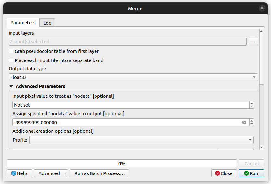Increase the input nodata pixel value
Image resolution: width=271 pixels, height=184 pixels.
[x=252, y=103]
